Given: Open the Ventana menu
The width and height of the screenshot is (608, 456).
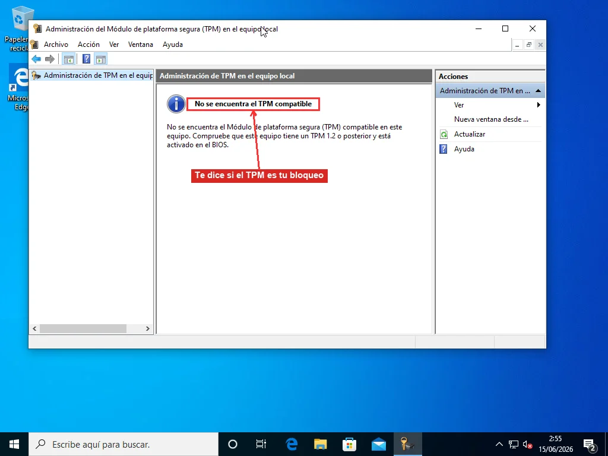Looking at the screenshot, I should pos(141,45).
